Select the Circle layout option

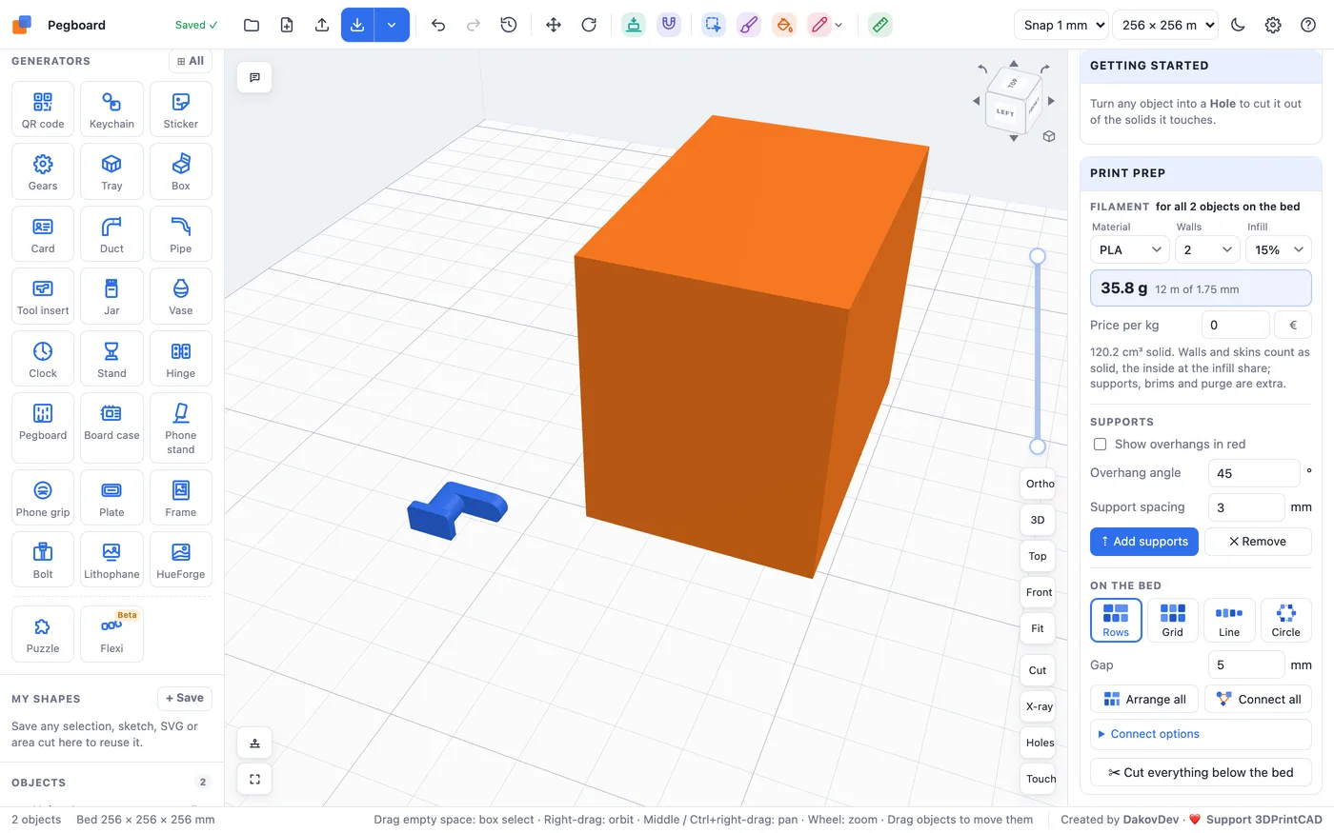pos(1285,621)
